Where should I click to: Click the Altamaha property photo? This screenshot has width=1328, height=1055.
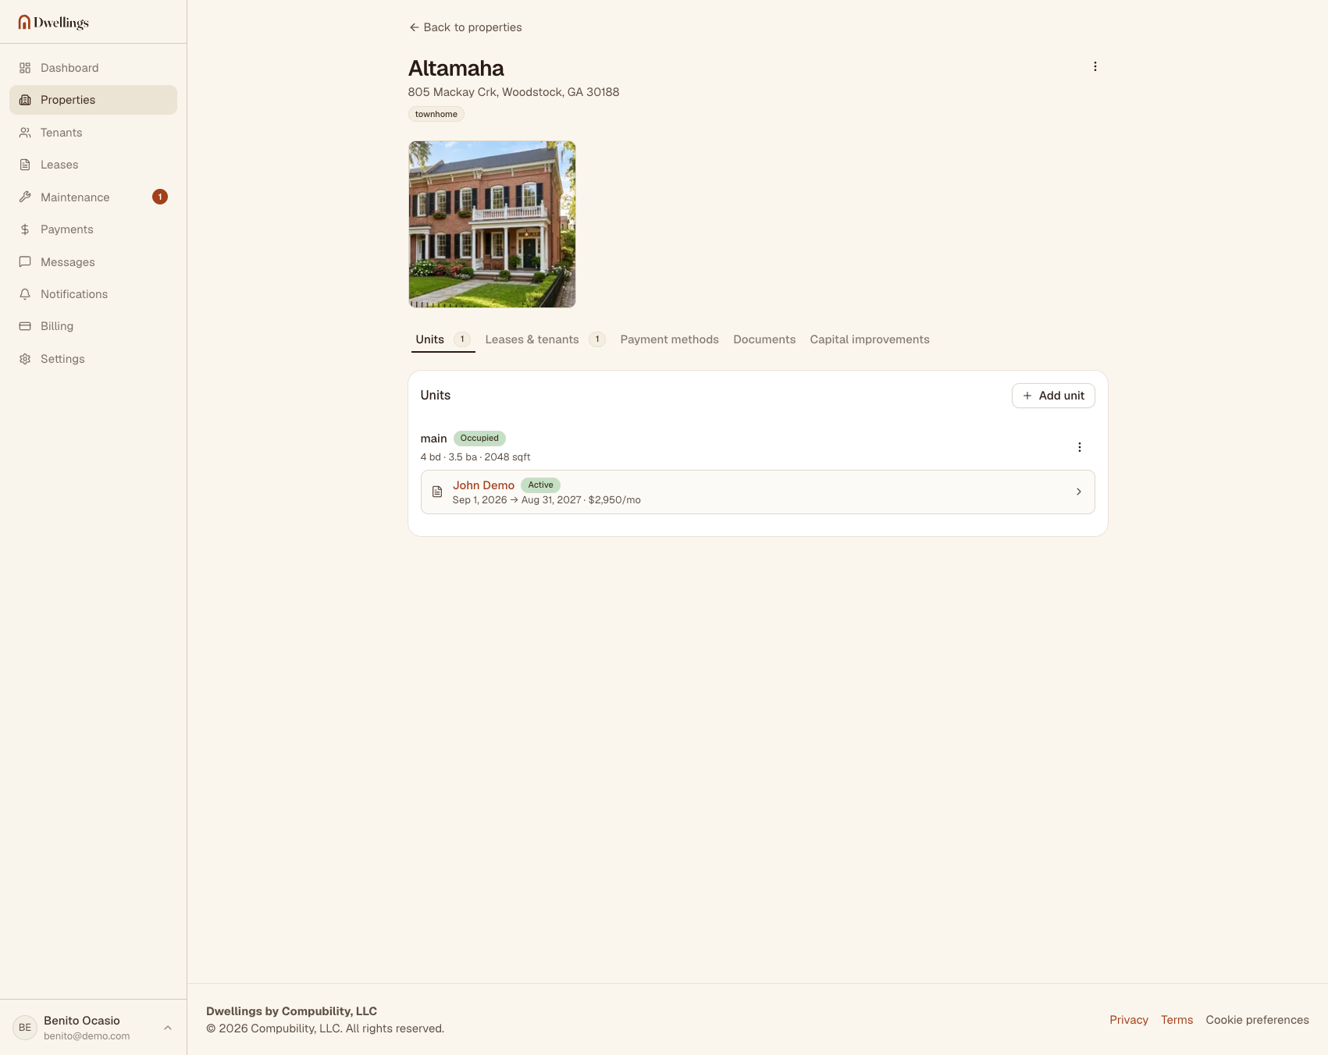(492, 224)
